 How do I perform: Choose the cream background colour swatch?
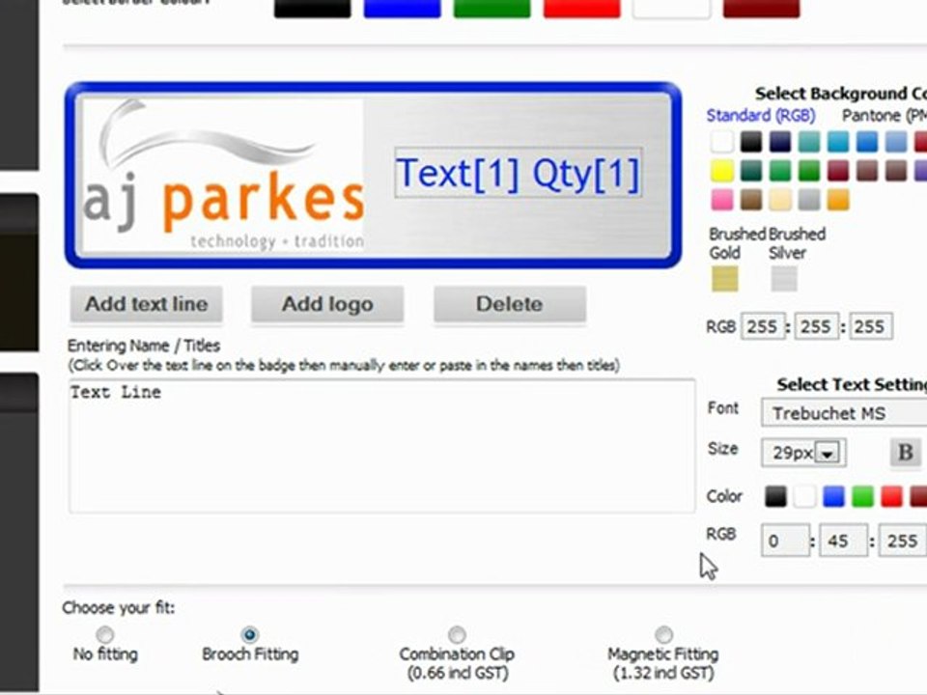click(x=780, y=200)
